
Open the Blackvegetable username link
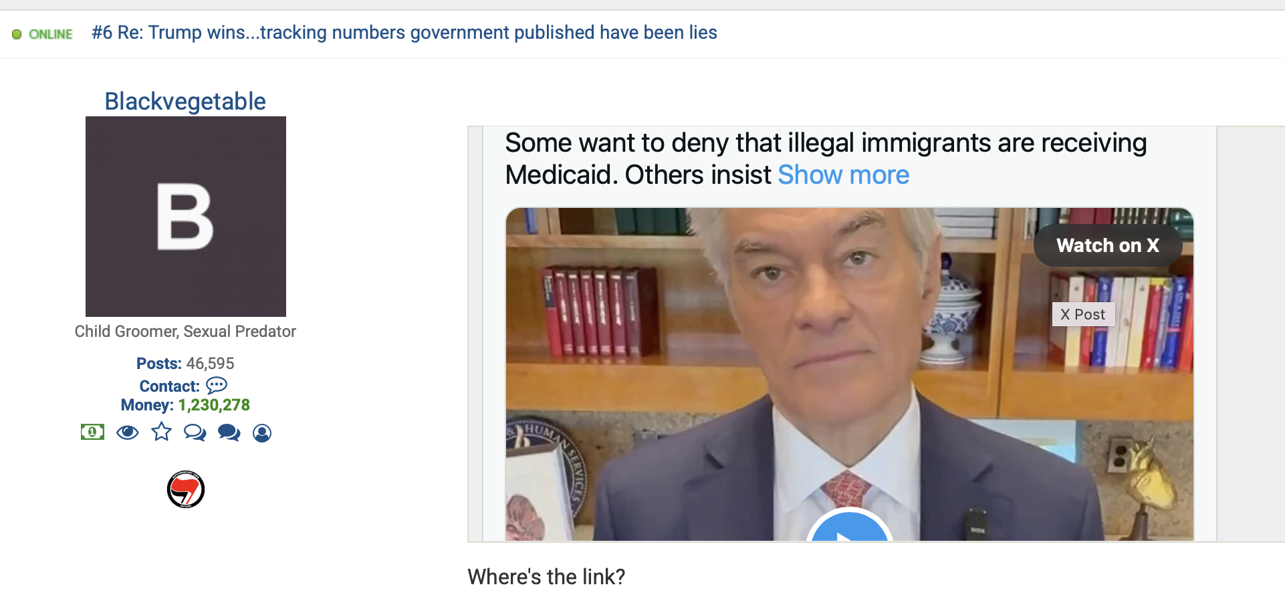coord(185,101)
